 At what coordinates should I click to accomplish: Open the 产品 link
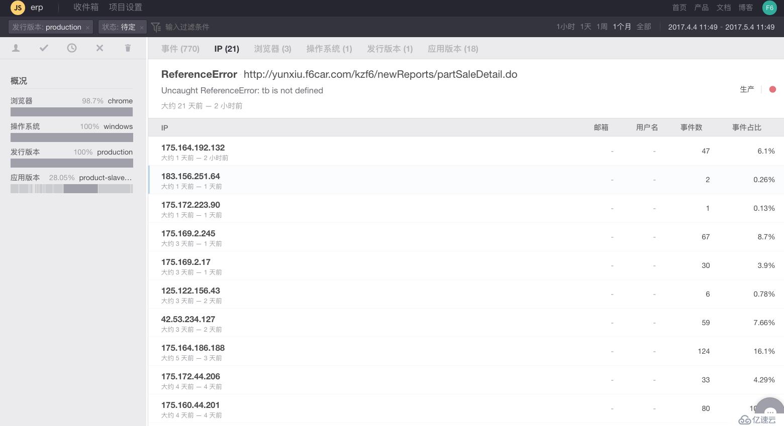pyautogui.click(x=702, y=8)
